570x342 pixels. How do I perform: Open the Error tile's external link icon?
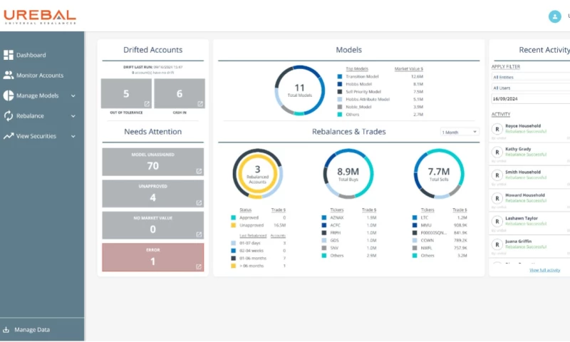tap(199, 267)
